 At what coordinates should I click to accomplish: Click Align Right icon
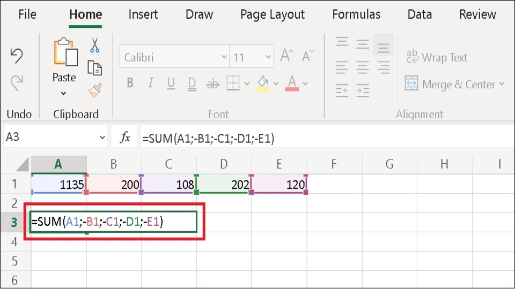(x=383, y=67)
